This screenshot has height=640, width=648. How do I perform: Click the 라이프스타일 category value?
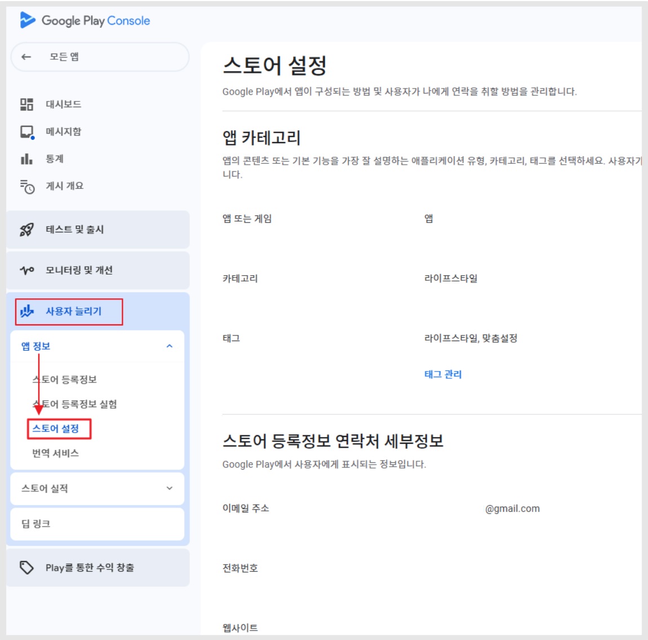tap(450, 278)
